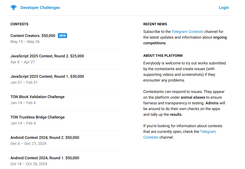Open the Content Creators $50,000 contest
Viewport: 245px width, 169px height.
pos(33,36)
